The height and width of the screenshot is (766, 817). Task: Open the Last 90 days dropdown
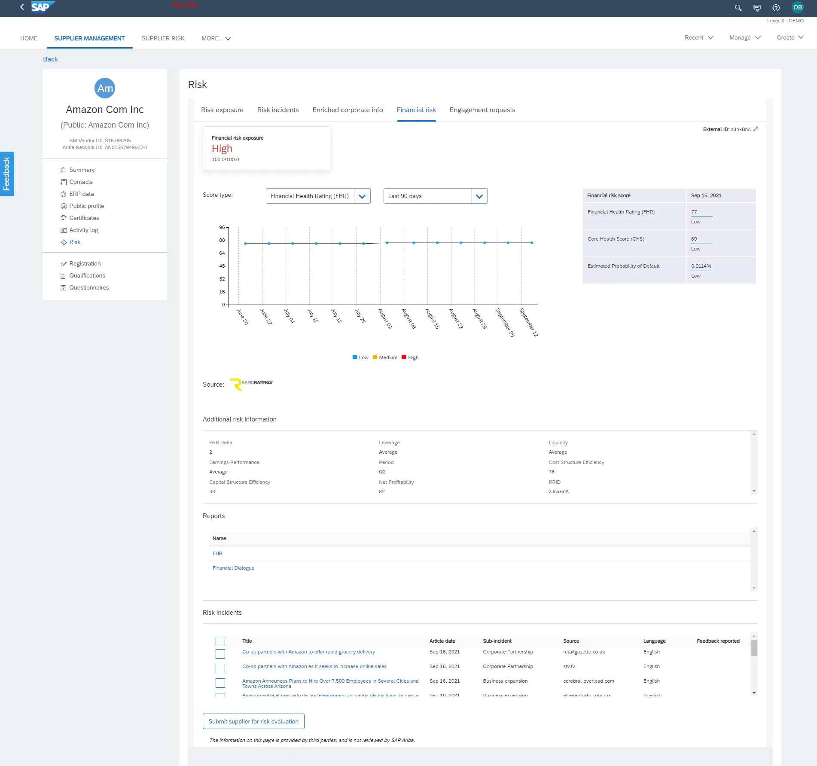point(479,196)
